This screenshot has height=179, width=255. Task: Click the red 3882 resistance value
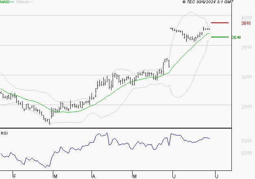tap(246, 23)
